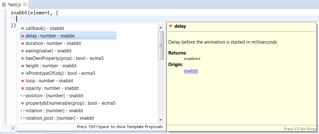Place cursor on snabbt(element, { code line
This screenshot has height=134, width=319.
point(34,13)
